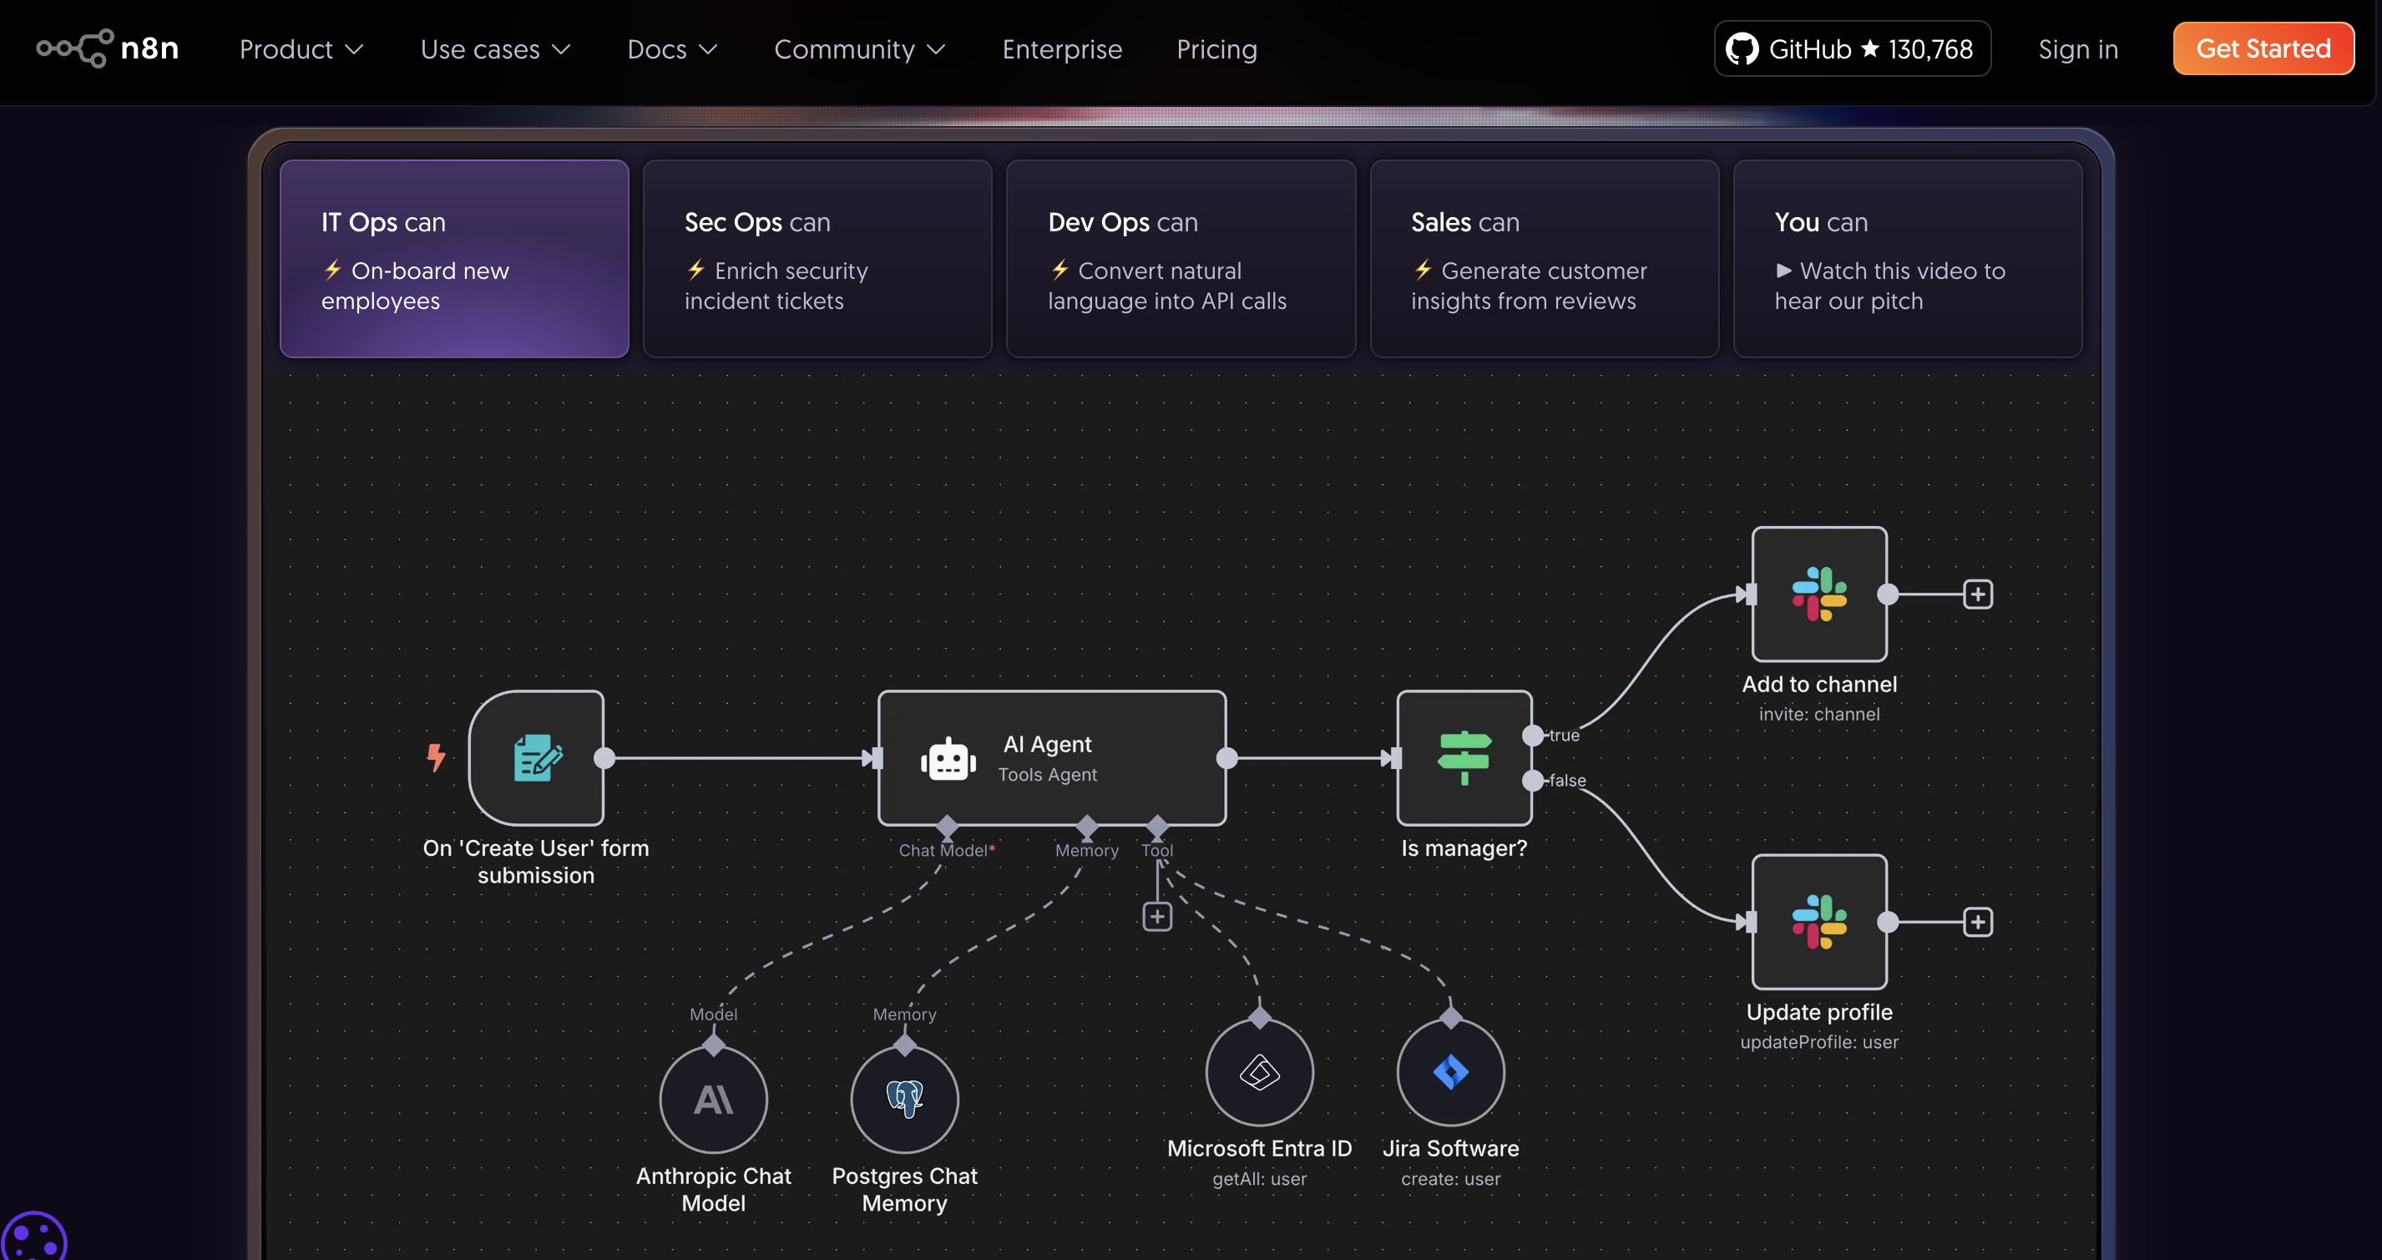2382x1260 pixels.
Task: Select the Sales customer insights tab
Action: tap(1543, 259)
